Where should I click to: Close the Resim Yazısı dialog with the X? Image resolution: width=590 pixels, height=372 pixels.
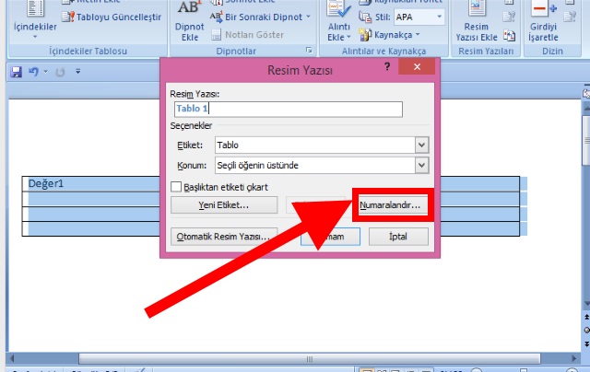point(417,67)
